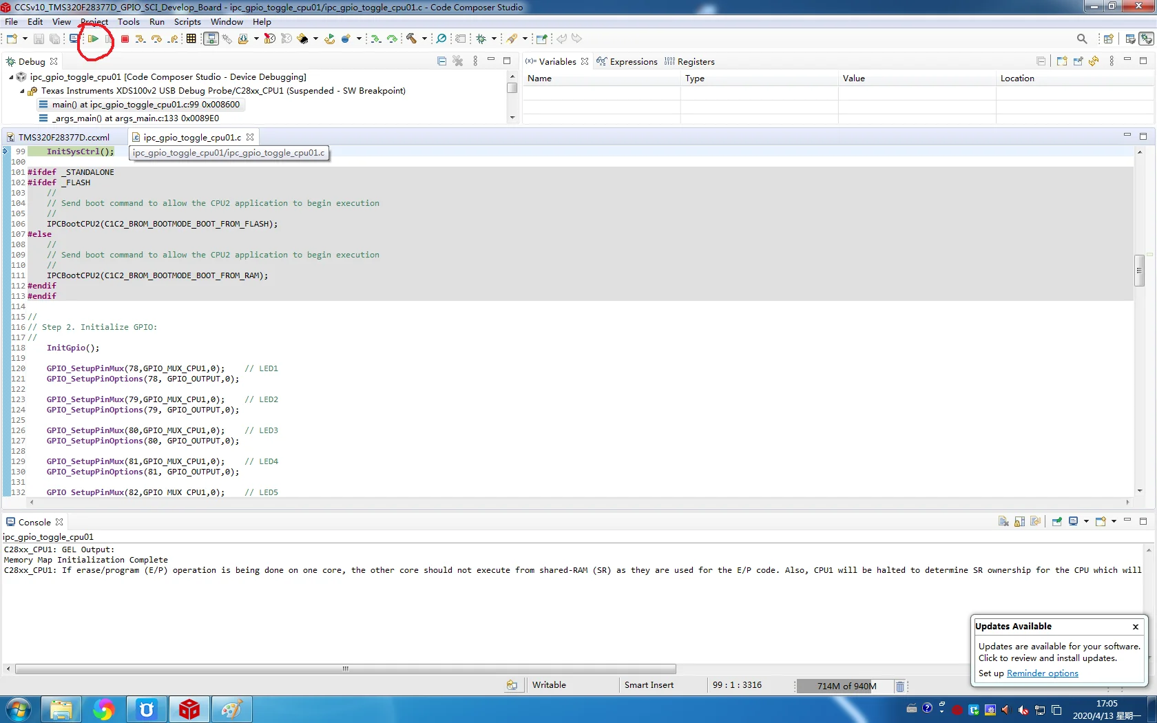Open the Debug bug dropdown arrow
Image resolution: width=1157 pixels, height=723 pixels.
[494, 39]
